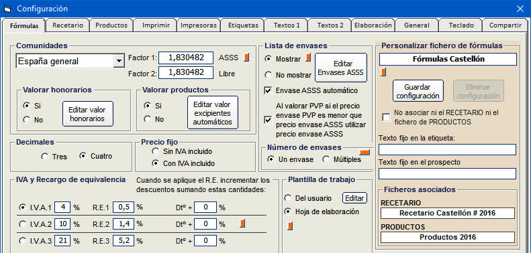Screen dimensions: 531x253
Task: Choose Cuatro decimals option
Action: [x=83, y=156]
